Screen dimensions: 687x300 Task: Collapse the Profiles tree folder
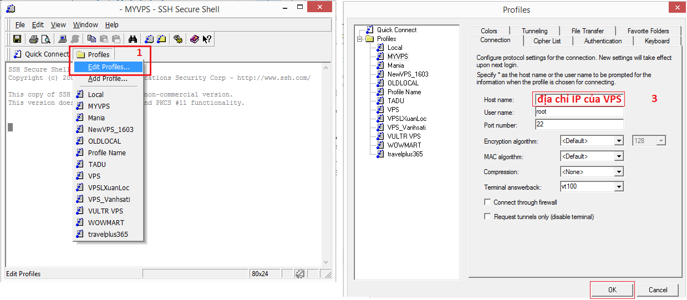pos(360,39)
